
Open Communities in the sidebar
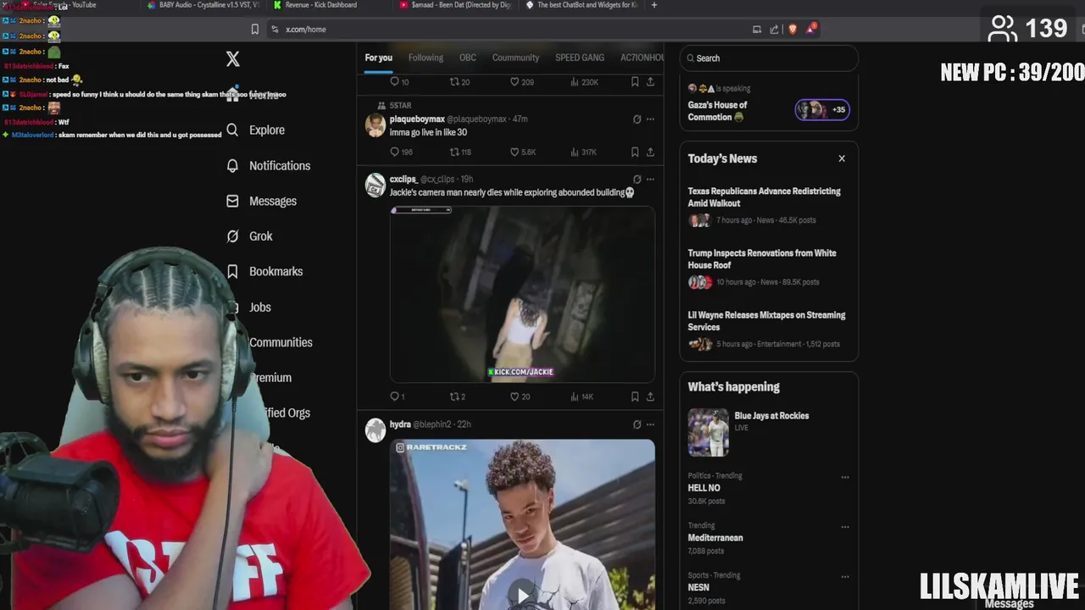coord(281,342)
